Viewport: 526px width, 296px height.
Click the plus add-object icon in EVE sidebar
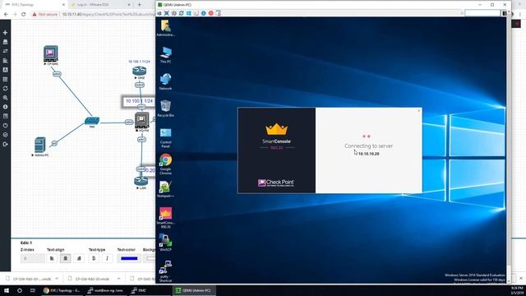click(x=5, y=33)
